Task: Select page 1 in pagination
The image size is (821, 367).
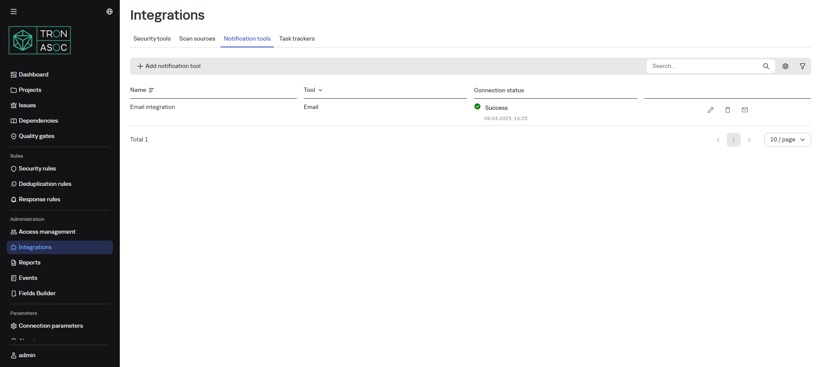Action: pos(733,140)
